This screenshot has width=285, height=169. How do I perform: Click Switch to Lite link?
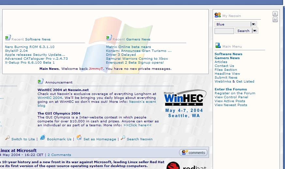click(x=23, y=139)
